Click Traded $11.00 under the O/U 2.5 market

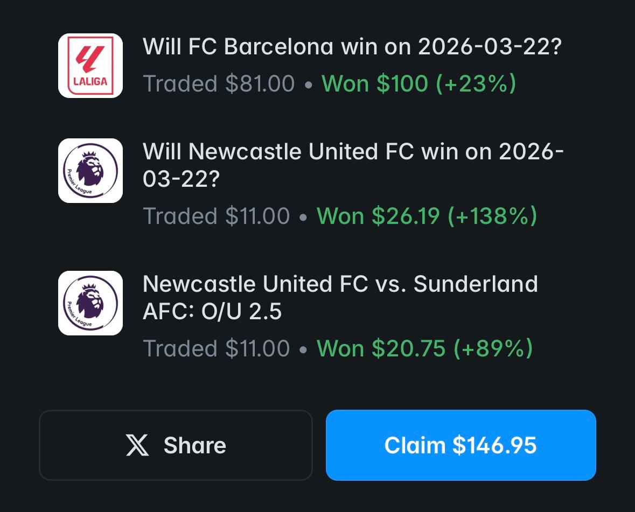(217, 348)
